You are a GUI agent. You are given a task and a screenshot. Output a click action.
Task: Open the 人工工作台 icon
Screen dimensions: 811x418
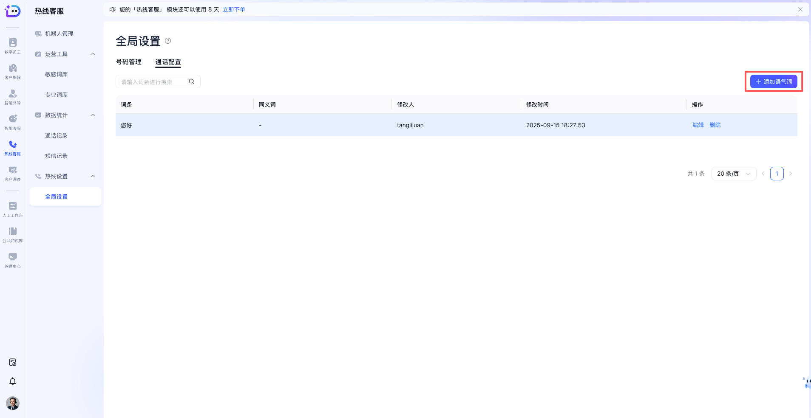(x=13, y=209)
